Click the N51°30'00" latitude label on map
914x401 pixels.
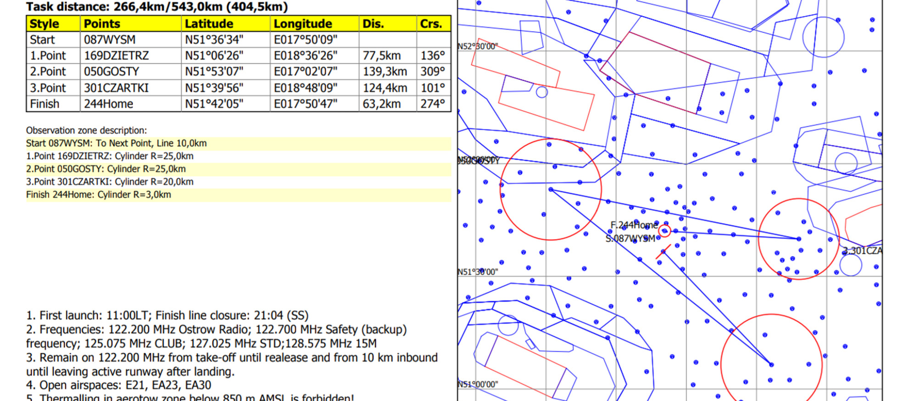coord(478,272)
